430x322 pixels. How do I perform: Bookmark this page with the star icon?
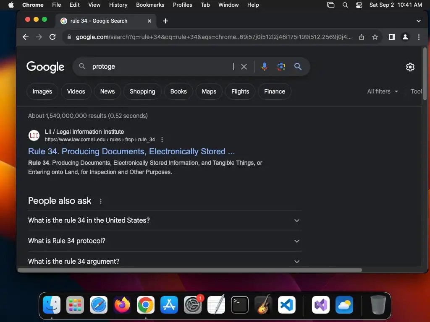point(375,37)
